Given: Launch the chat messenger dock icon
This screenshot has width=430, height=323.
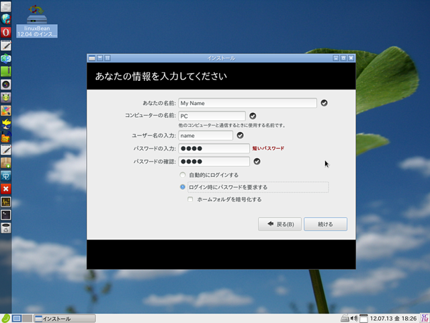Looking at the screenshot, I should pos(6,59).
